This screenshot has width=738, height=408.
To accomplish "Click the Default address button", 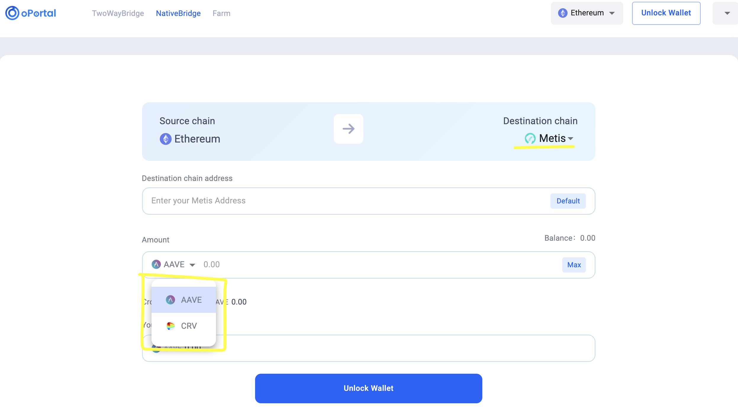I will 568,201.
